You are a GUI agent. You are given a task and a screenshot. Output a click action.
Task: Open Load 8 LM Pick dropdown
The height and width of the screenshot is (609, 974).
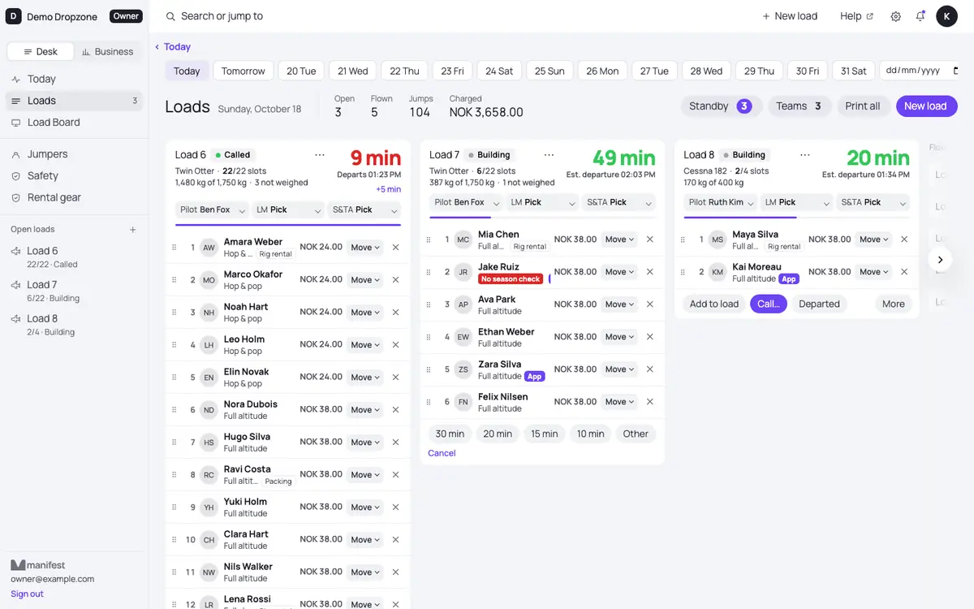coord(797,202)
